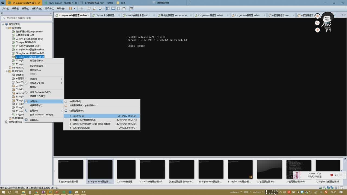Viewport: 347px width, 195px height.
Task: Open the 文件(F) menu
Action: click(5, 8)
